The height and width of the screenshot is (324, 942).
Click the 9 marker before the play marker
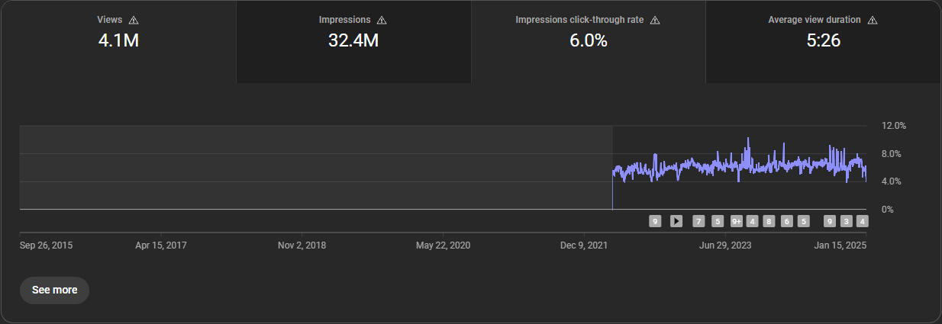(x=655, y=221)
